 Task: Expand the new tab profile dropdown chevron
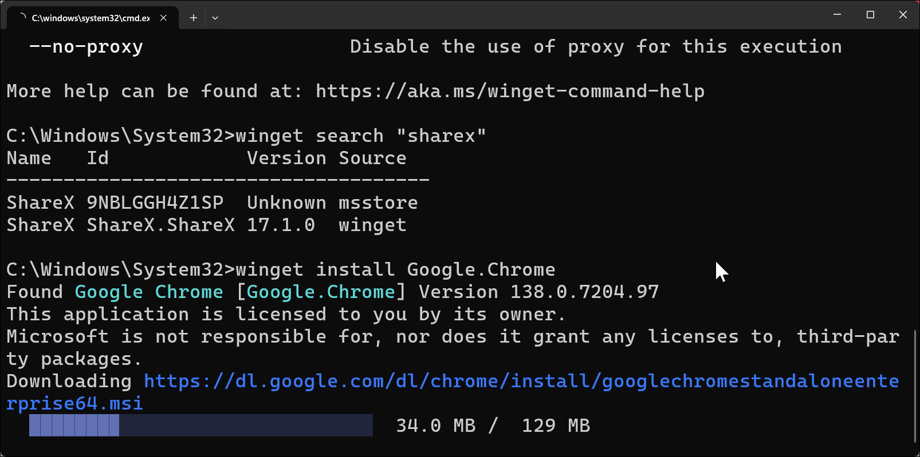[215, 18]
